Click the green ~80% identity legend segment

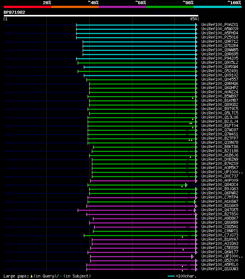point(170,7)
